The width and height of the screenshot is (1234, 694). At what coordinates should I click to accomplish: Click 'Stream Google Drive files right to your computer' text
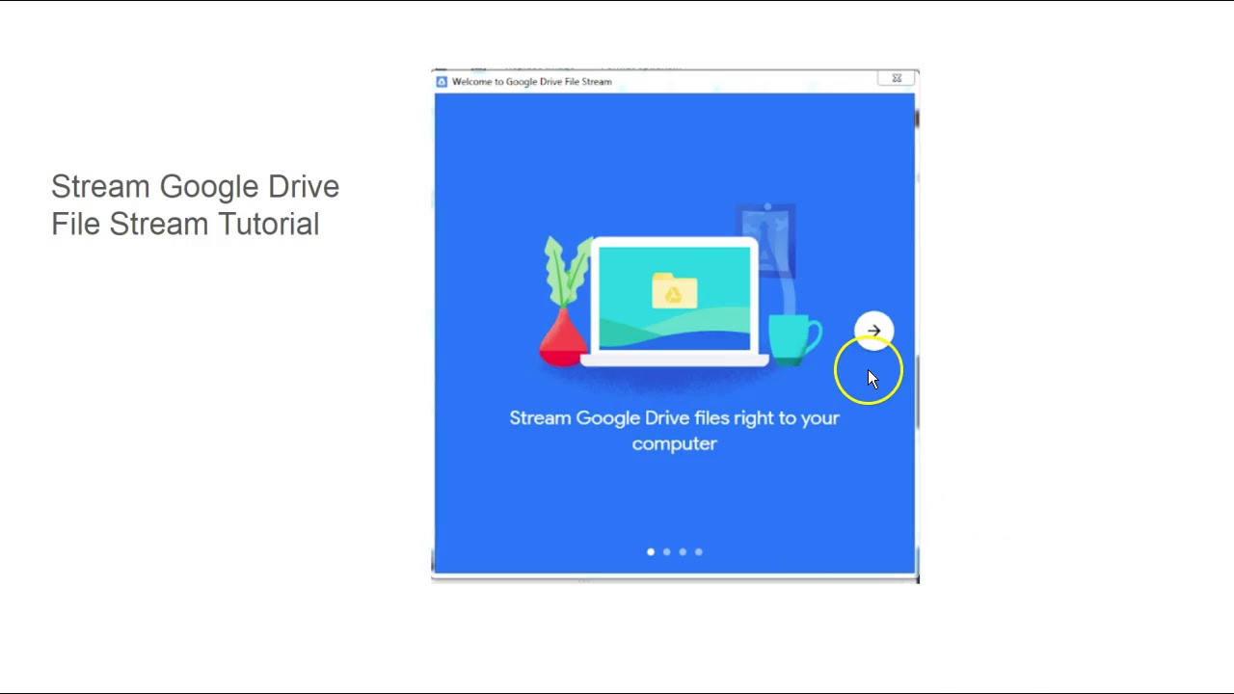pos(674,431)
